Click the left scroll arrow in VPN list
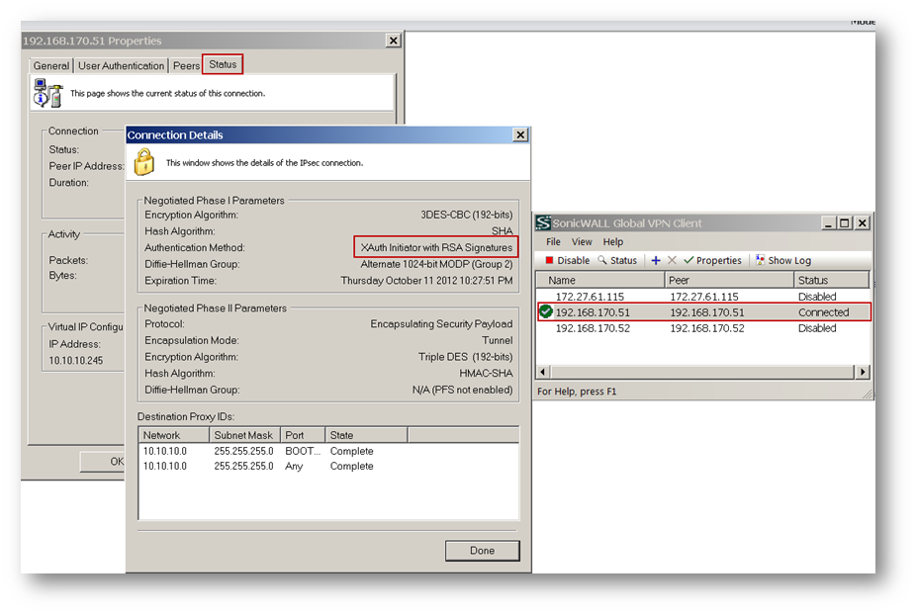 point(543,372)
